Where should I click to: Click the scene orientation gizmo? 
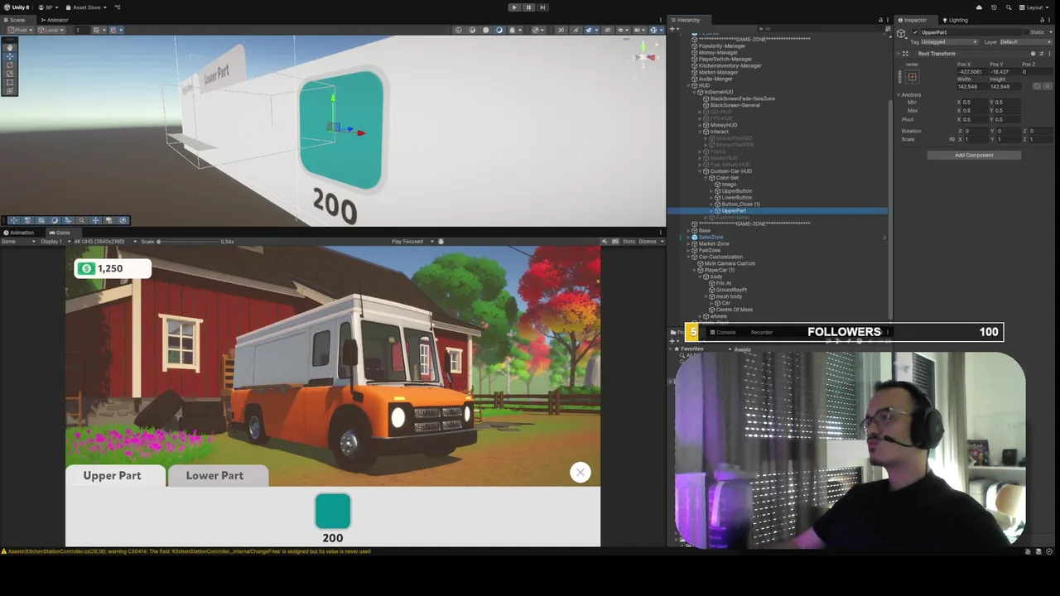645,56
